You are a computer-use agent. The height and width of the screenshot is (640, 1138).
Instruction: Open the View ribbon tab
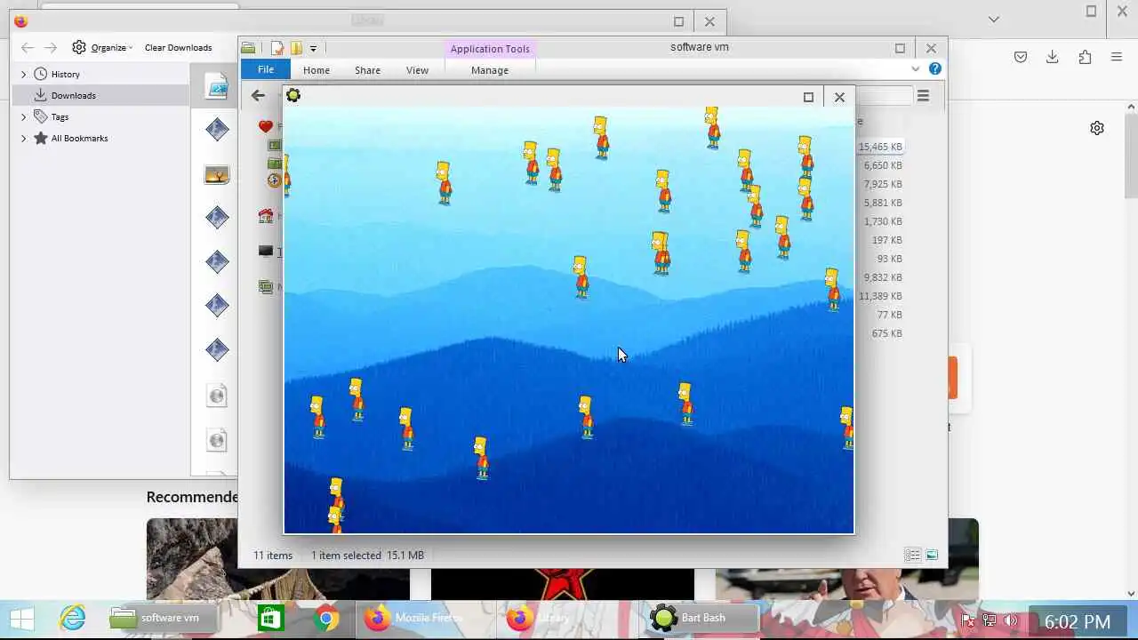417,70
